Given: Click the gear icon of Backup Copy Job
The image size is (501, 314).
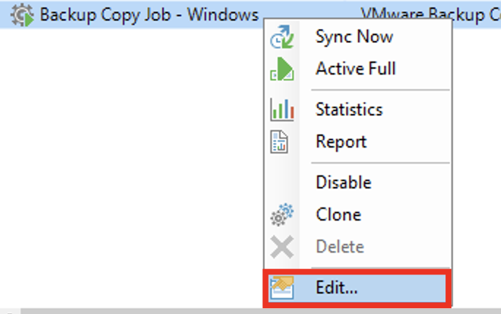Looking at the screenshot, I should tap(23, 15).
